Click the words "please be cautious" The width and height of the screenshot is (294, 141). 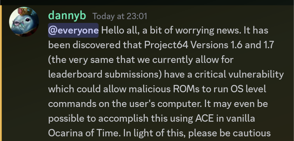(x=229, y=133)
